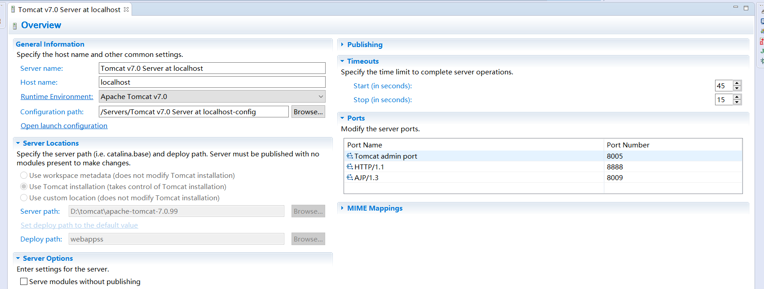This screenshot has width=764, height=289.
Task: Select Use workspace metadata radio option
Action: point(24,175)
